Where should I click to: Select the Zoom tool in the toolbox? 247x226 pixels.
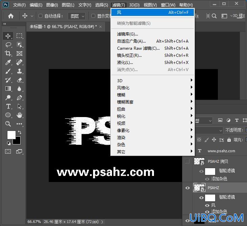click(x=8, y=124)
